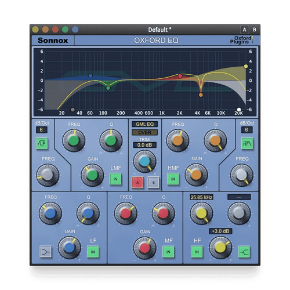Click the orange HMF FREQ knob
This screenshot has height=290, width=290.
tap(177, 140)
